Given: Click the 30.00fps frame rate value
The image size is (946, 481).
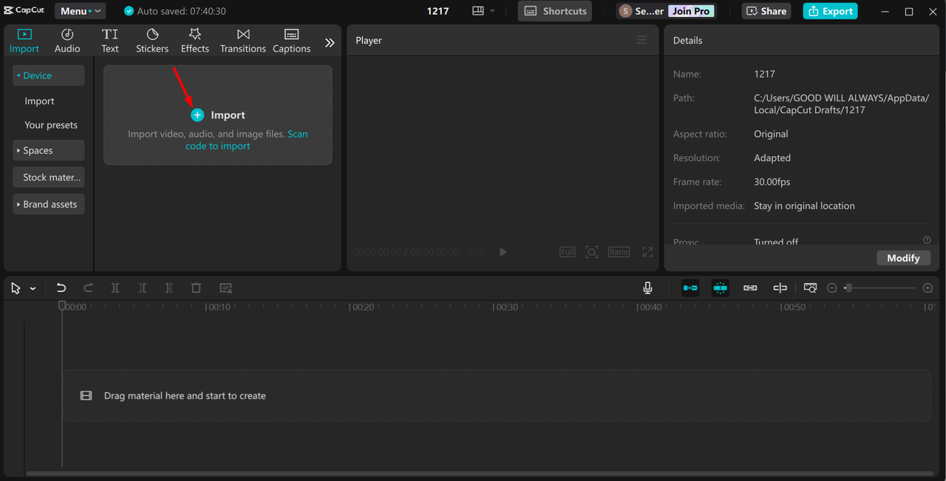Looking at the screenshot, I should click(x=772, y=182).
